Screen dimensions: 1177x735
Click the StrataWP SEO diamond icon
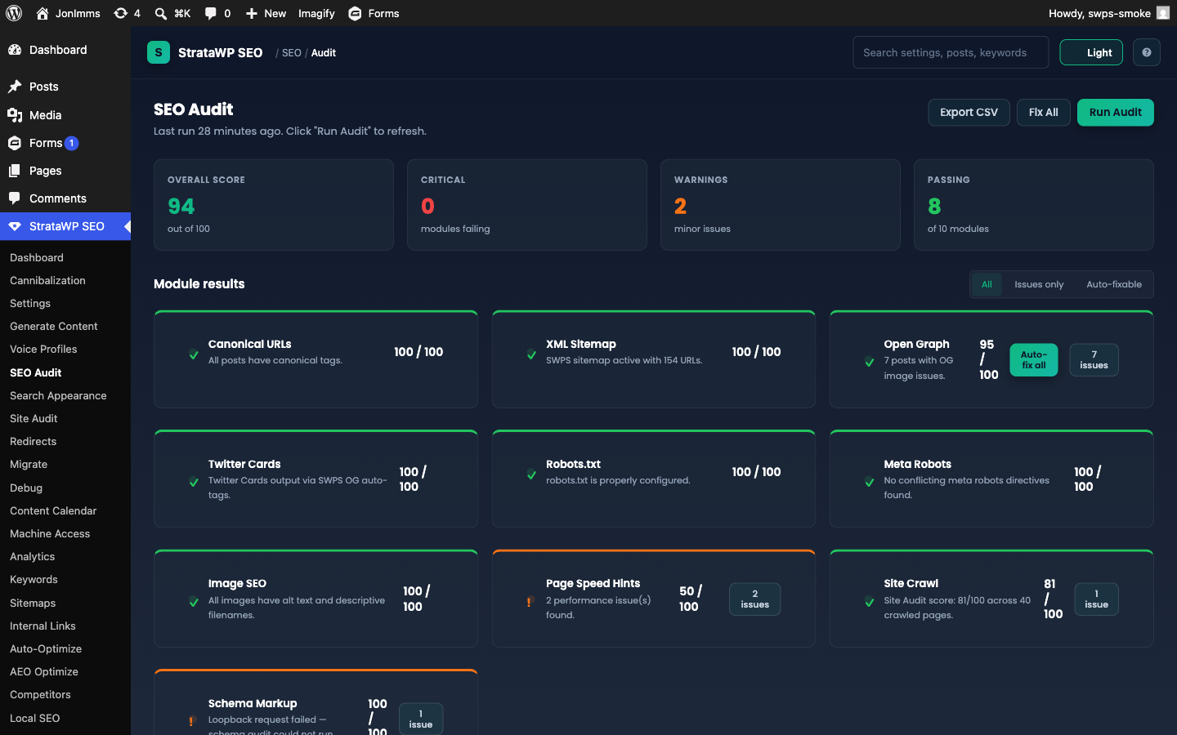click(x=15, y=226)
